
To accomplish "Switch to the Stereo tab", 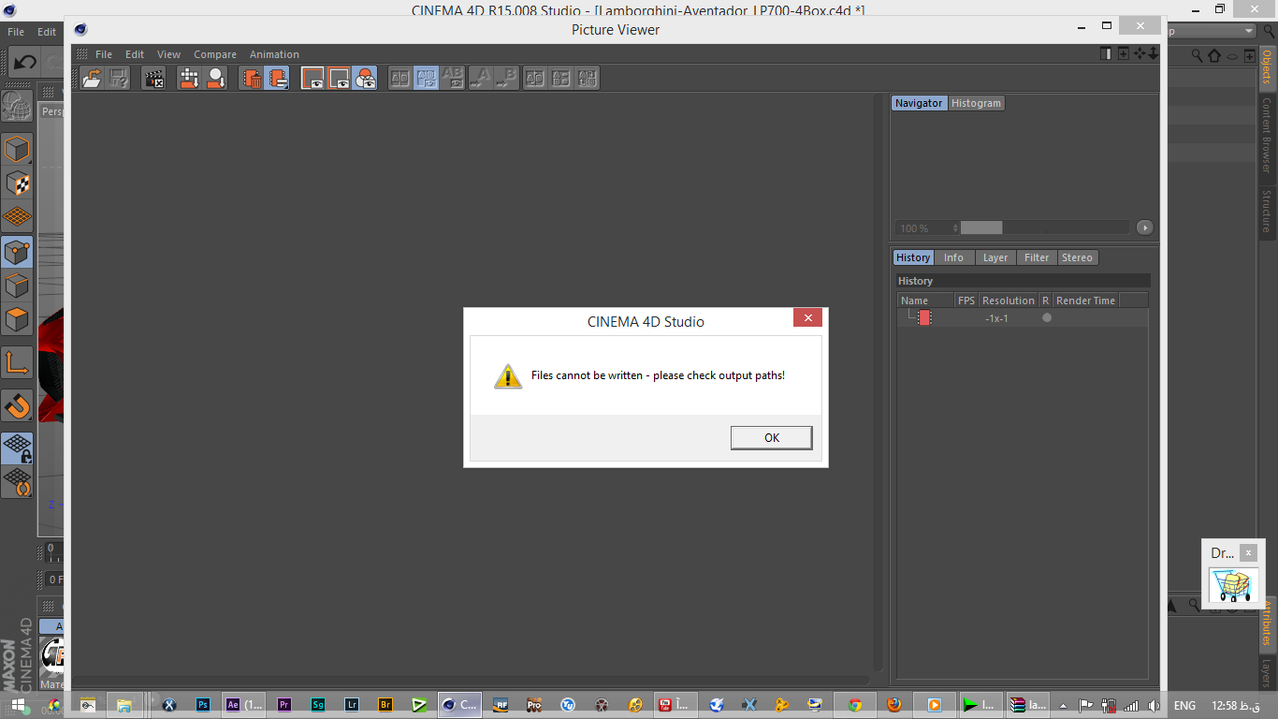I will (1077, 257).
